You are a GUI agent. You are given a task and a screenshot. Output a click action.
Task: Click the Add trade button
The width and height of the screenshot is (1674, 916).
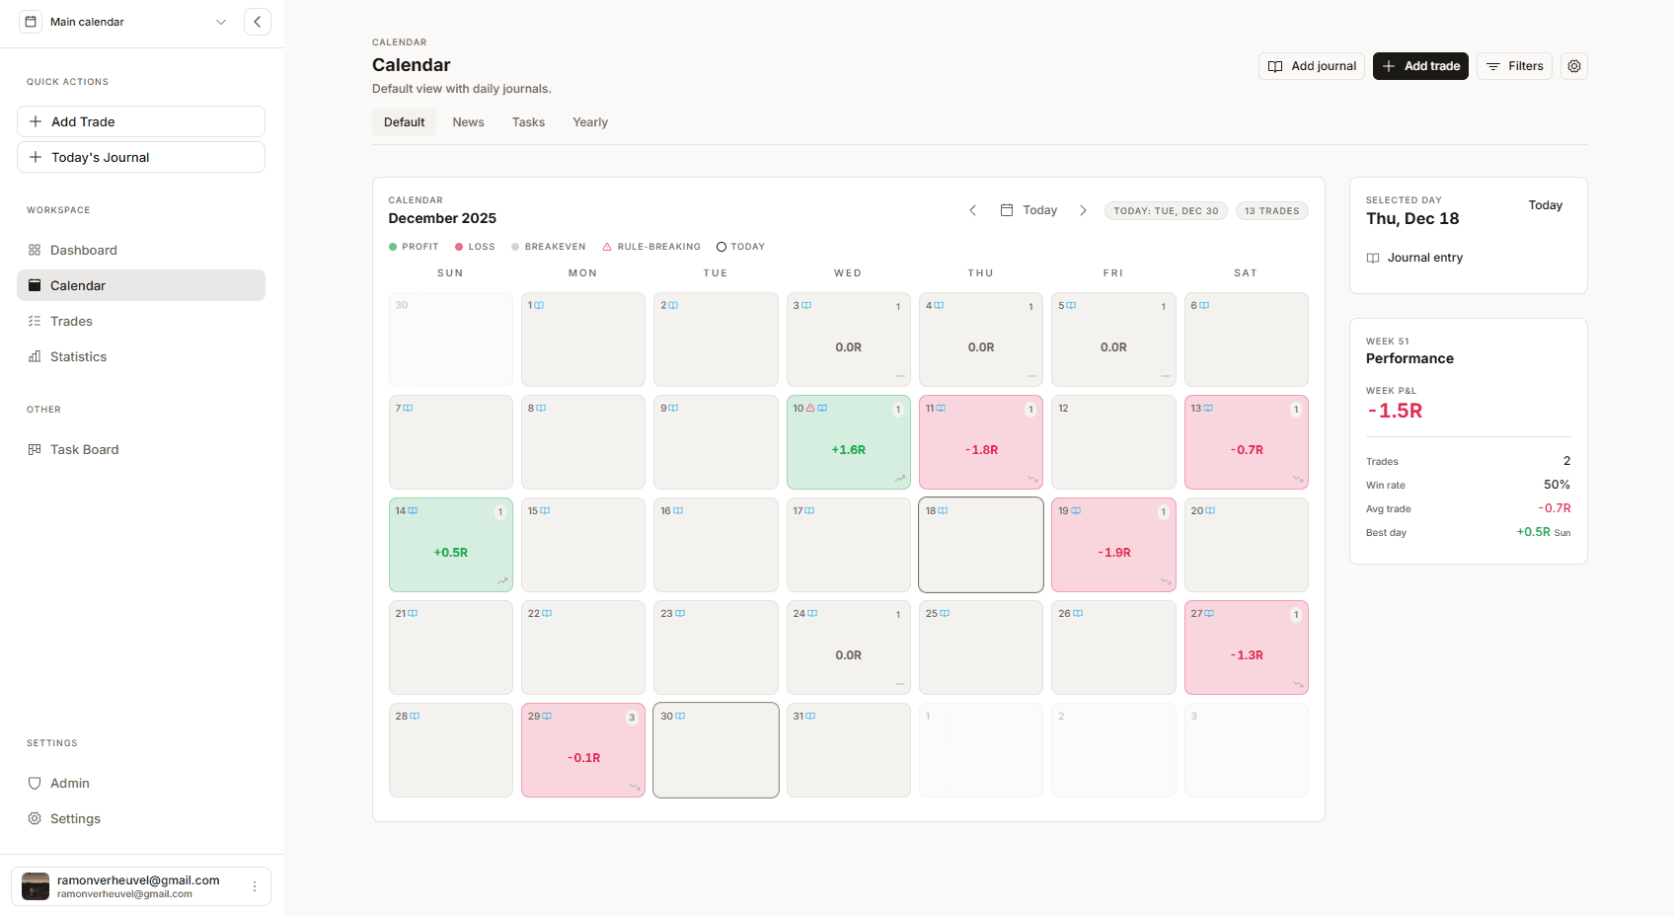point(1420,66)
